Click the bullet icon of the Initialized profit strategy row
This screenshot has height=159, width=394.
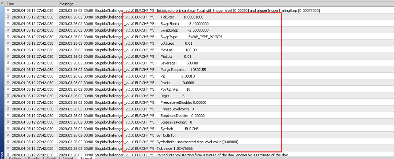[8, 10]
